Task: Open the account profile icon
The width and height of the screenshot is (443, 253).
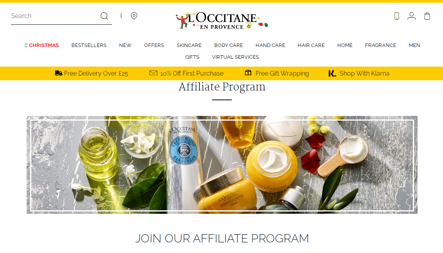Action: 411,16
